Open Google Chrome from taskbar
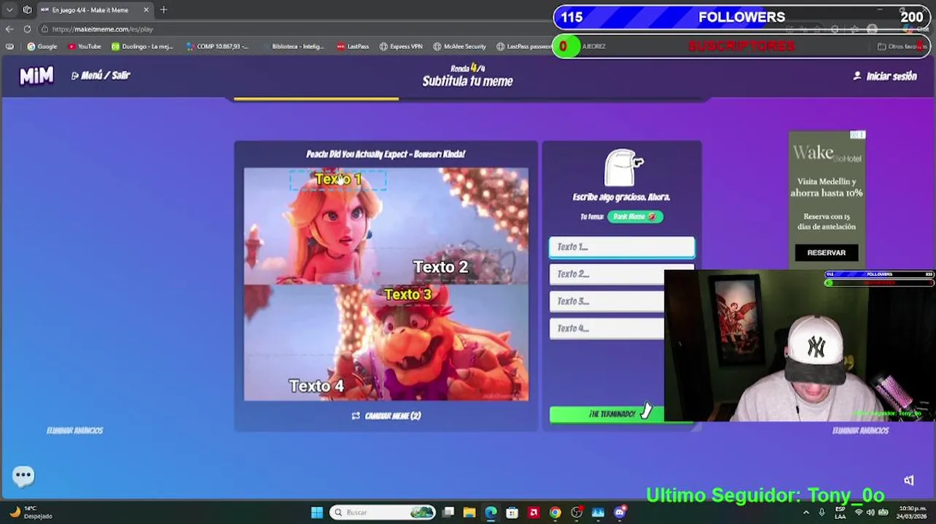The width and height of the screenshot is (936, 524). (555, 512)
